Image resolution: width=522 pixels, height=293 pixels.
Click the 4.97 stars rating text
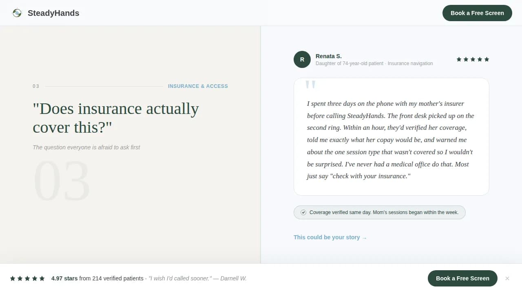coord(64,278)
